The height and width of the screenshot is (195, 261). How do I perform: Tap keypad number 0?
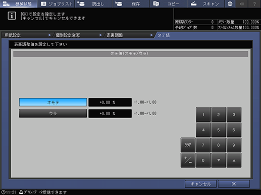[x=203, y=160]
